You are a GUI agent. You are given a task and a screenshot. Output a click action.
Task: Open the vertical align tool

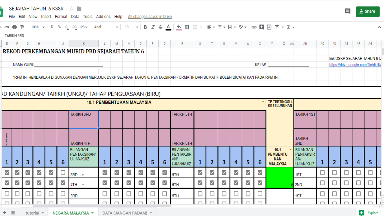pos(221,27)
